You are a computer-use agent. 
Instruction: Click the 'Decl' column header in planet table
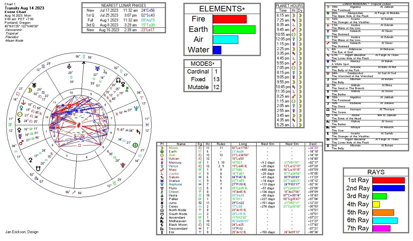314,144
